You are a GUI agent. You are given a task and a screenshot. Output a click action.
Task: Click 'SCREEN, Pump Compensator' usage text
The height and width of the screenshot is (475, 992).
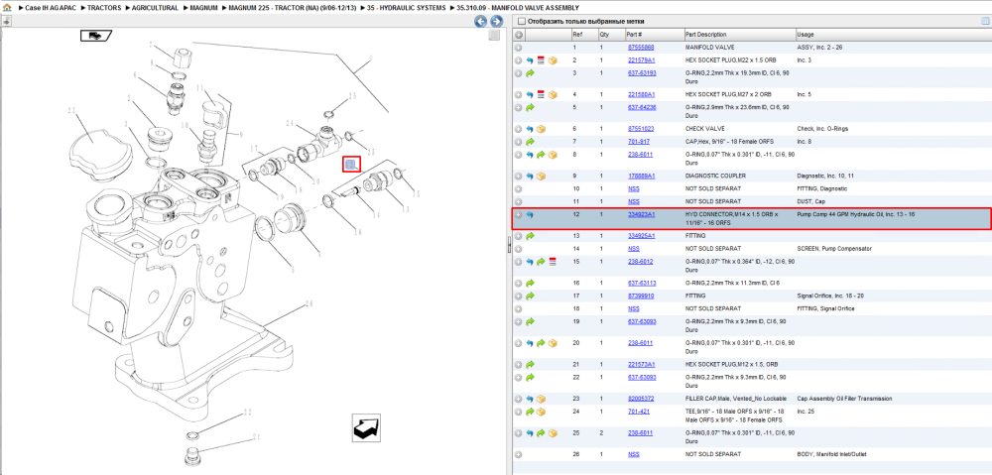tap(834, 249)
